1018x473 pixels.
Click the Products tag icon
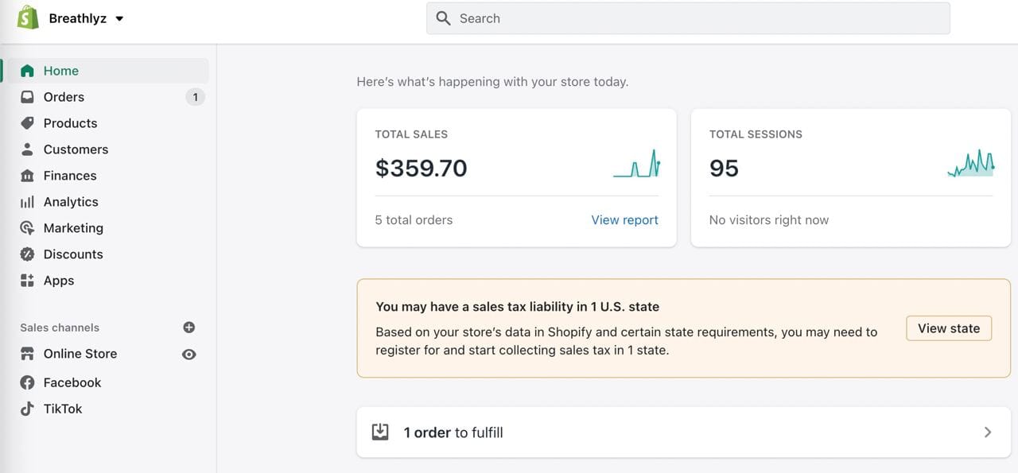pos(27,123)
